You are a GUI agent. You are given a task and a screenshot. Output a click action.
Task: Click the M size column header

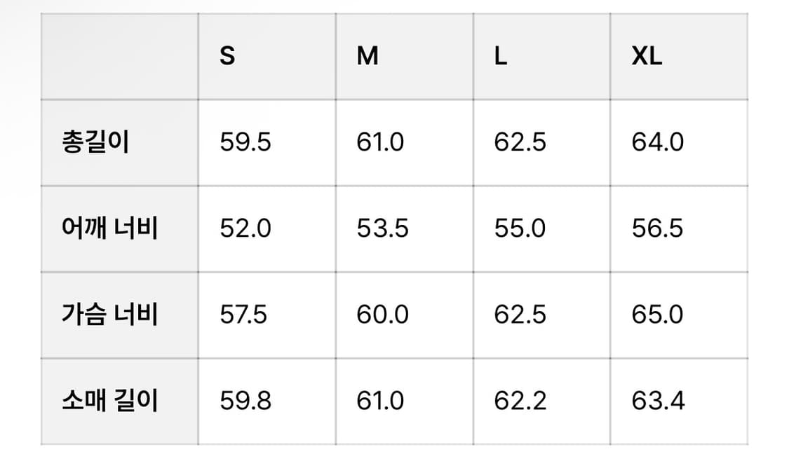click(x=404, y=56)
